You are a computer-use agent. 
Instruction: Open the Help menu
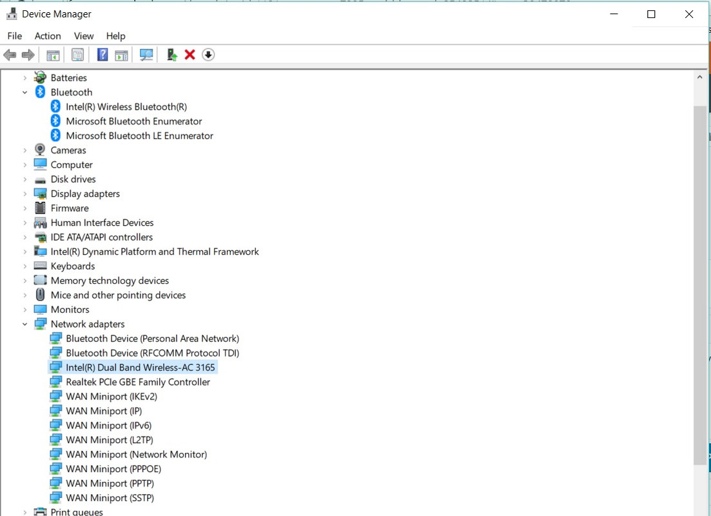(x=115, y=36)
